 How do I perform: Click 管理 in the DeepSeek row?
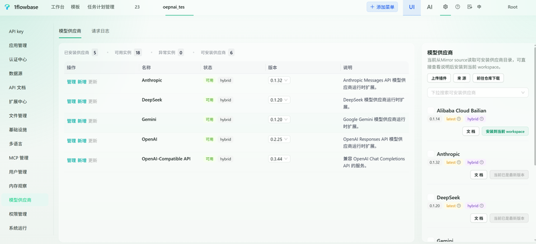71,102
